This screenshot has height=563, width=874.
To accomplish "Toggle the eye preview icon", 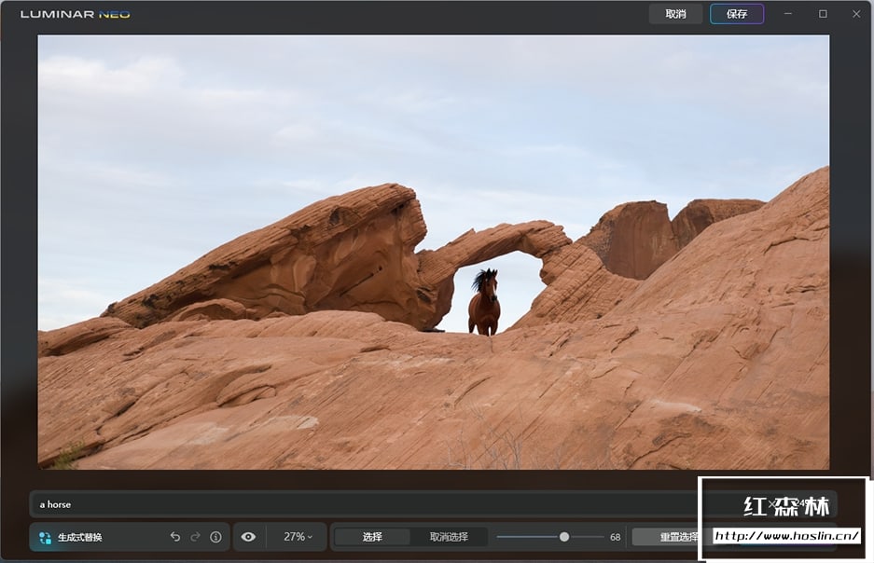I will click(x=249, y=537).
